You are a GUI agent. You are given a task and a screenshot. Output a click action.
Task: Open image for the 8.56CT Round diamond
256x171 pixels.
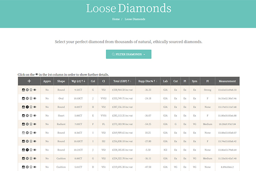tap(23, 133)
